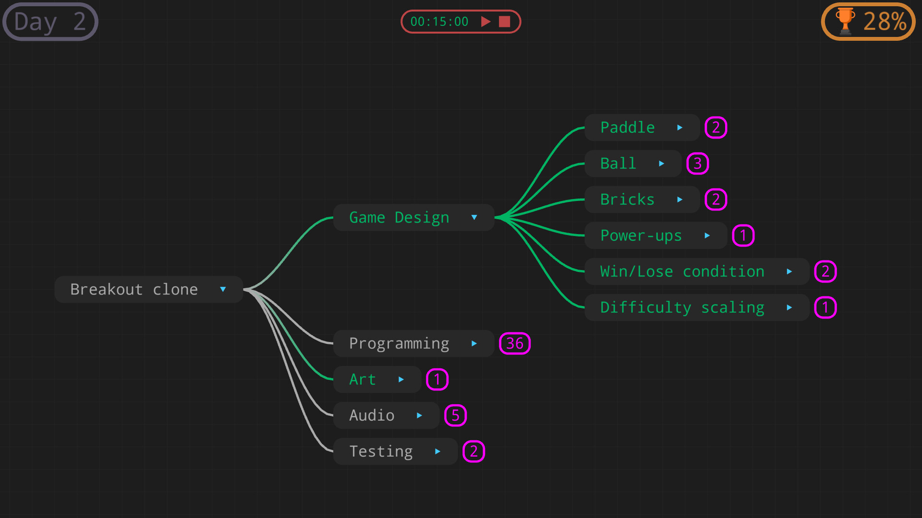The image size is (922, 518).
Task: Select the Audio node
Action: [371, 415]
